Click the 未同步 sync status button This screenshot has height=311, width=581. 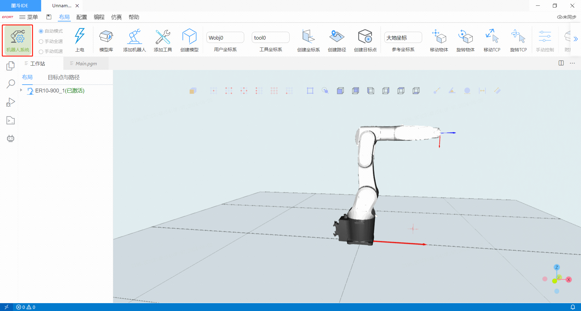(x=566, y=17)
